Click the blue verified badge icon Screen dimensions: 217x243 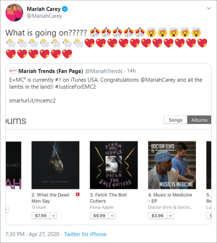(65, 9)
